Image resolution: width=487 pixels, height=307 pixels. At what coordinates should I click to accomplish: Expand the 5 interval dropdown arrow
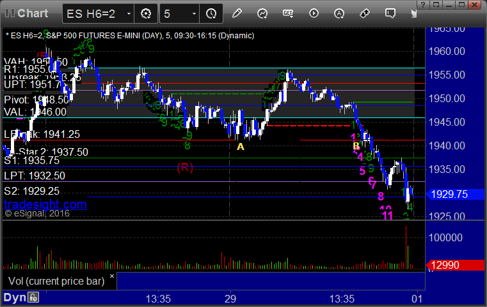click(x=194, y=13)
